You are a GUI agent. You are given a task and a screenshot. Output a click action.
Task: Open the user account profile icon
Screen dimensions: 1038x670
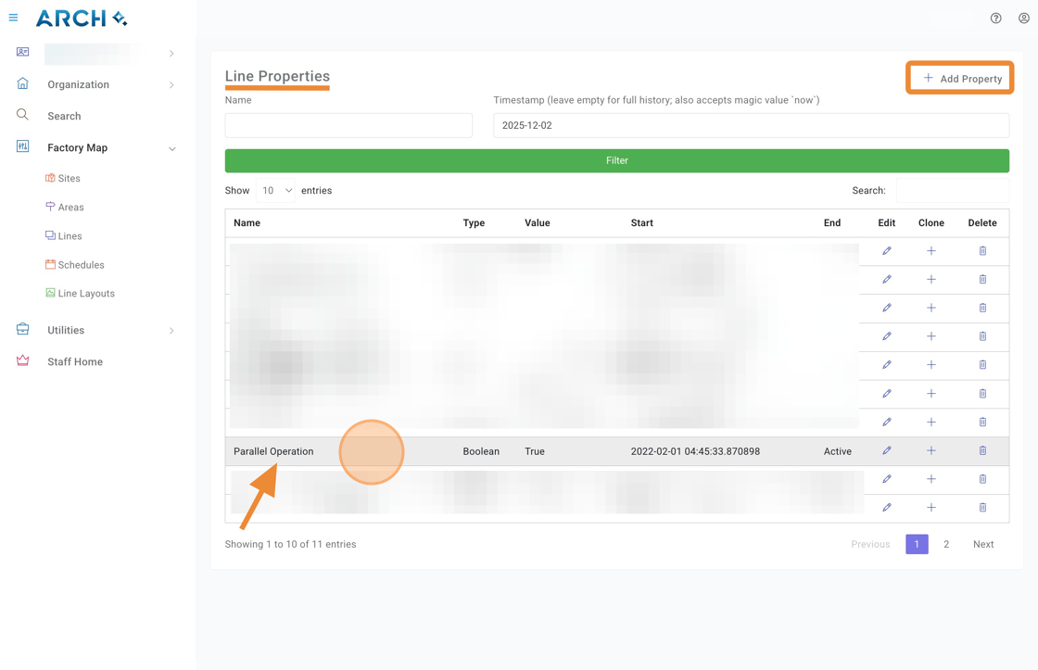coord(1023,18)
